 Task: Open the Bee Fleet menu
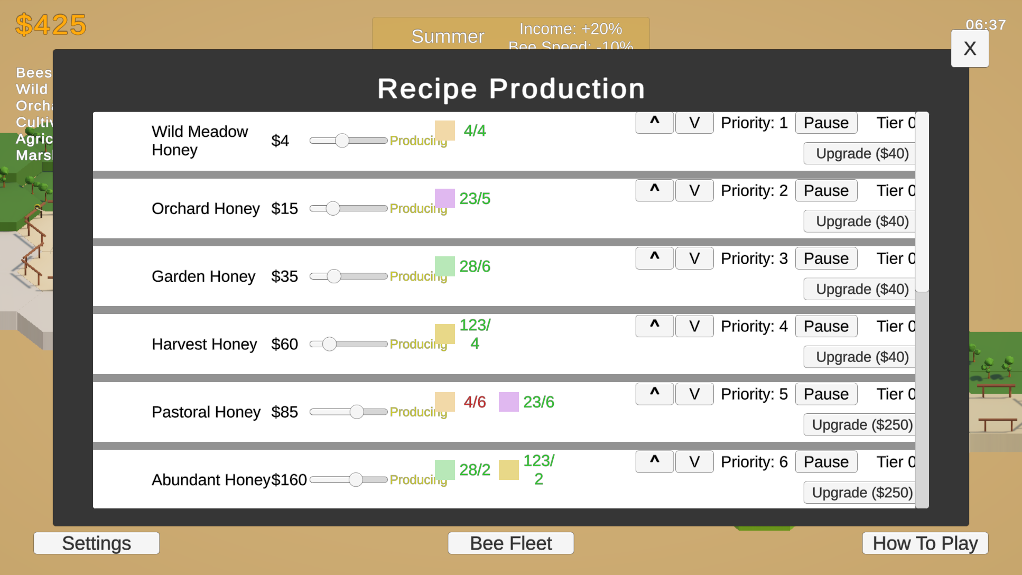510,543
